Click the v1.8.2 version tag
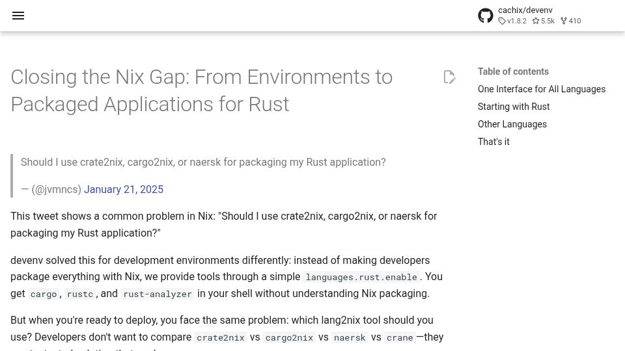The image size is (625, 351). coord(512,21)
